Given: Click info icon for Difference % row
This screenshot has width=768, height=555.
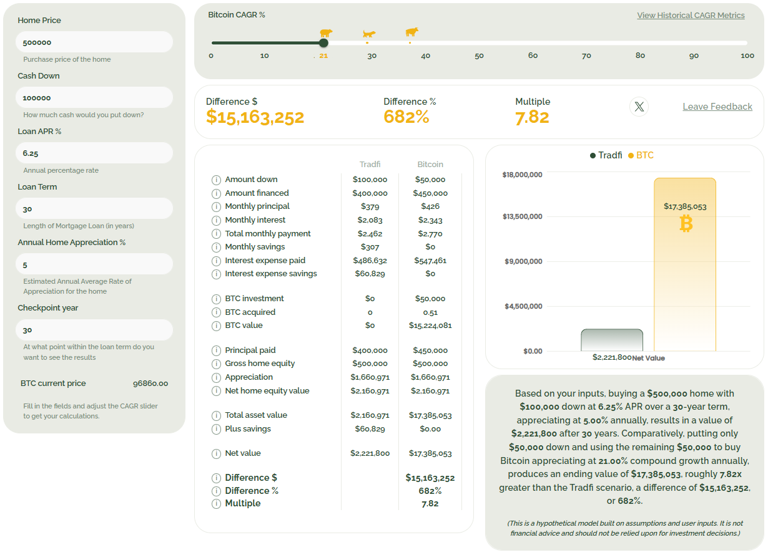Looking at the screenshot, I should pyautogui.click(x=217, y=491).
